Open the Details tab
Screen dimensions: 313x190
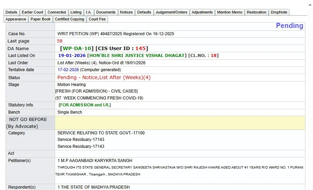tap(11, 12)
